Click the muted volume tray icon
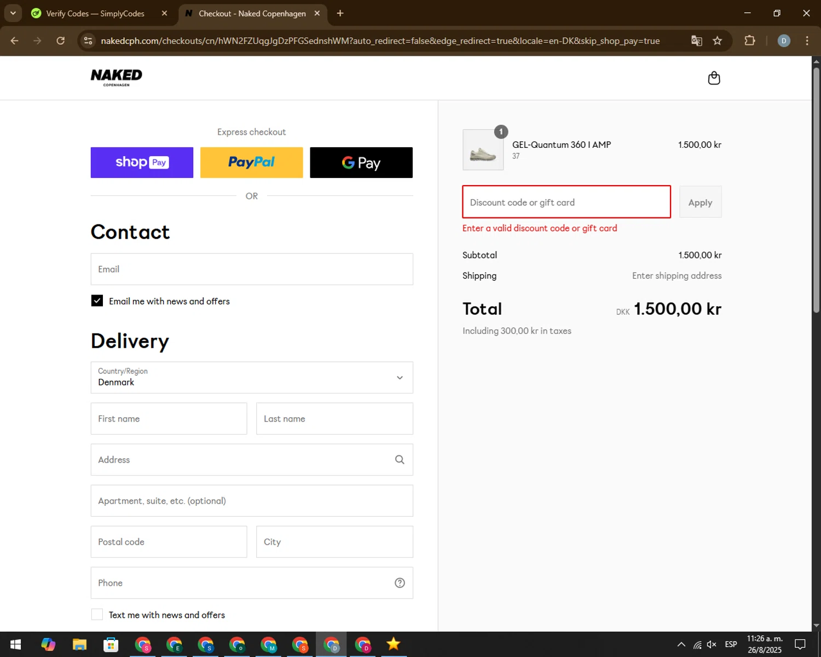This screenshot has height=657, width=821. [712, 644]
